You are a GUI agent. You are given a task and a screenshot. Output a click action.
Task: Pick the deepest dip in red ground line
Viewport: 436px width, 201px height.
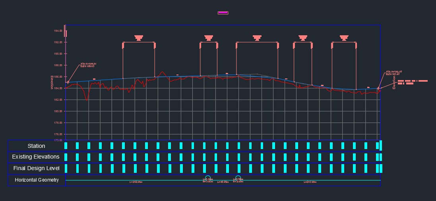[87, 100]
